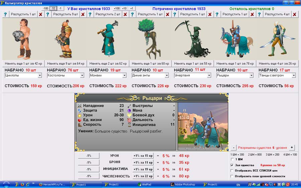Open the Костоломы creature dropdown

point(82,75)
